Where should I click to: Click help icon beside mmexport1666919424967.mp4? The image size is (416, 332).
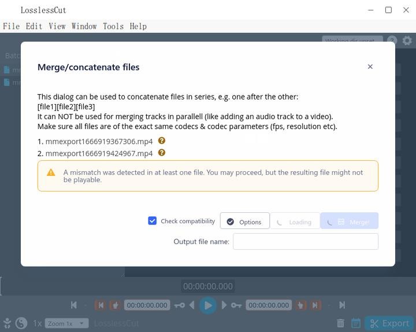[x=162, y=153]
